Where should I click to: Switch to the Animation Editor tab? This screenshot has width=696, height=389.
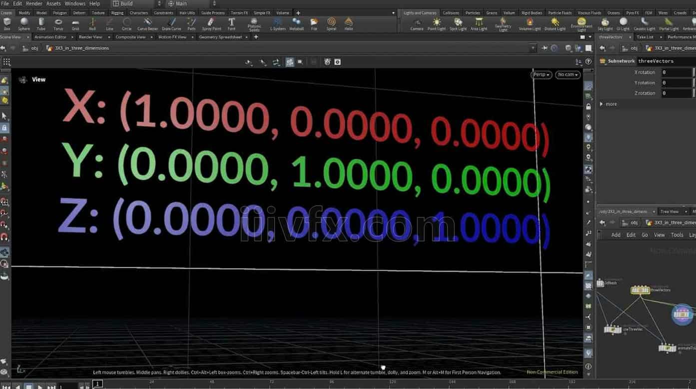click(x=50, y=37)
